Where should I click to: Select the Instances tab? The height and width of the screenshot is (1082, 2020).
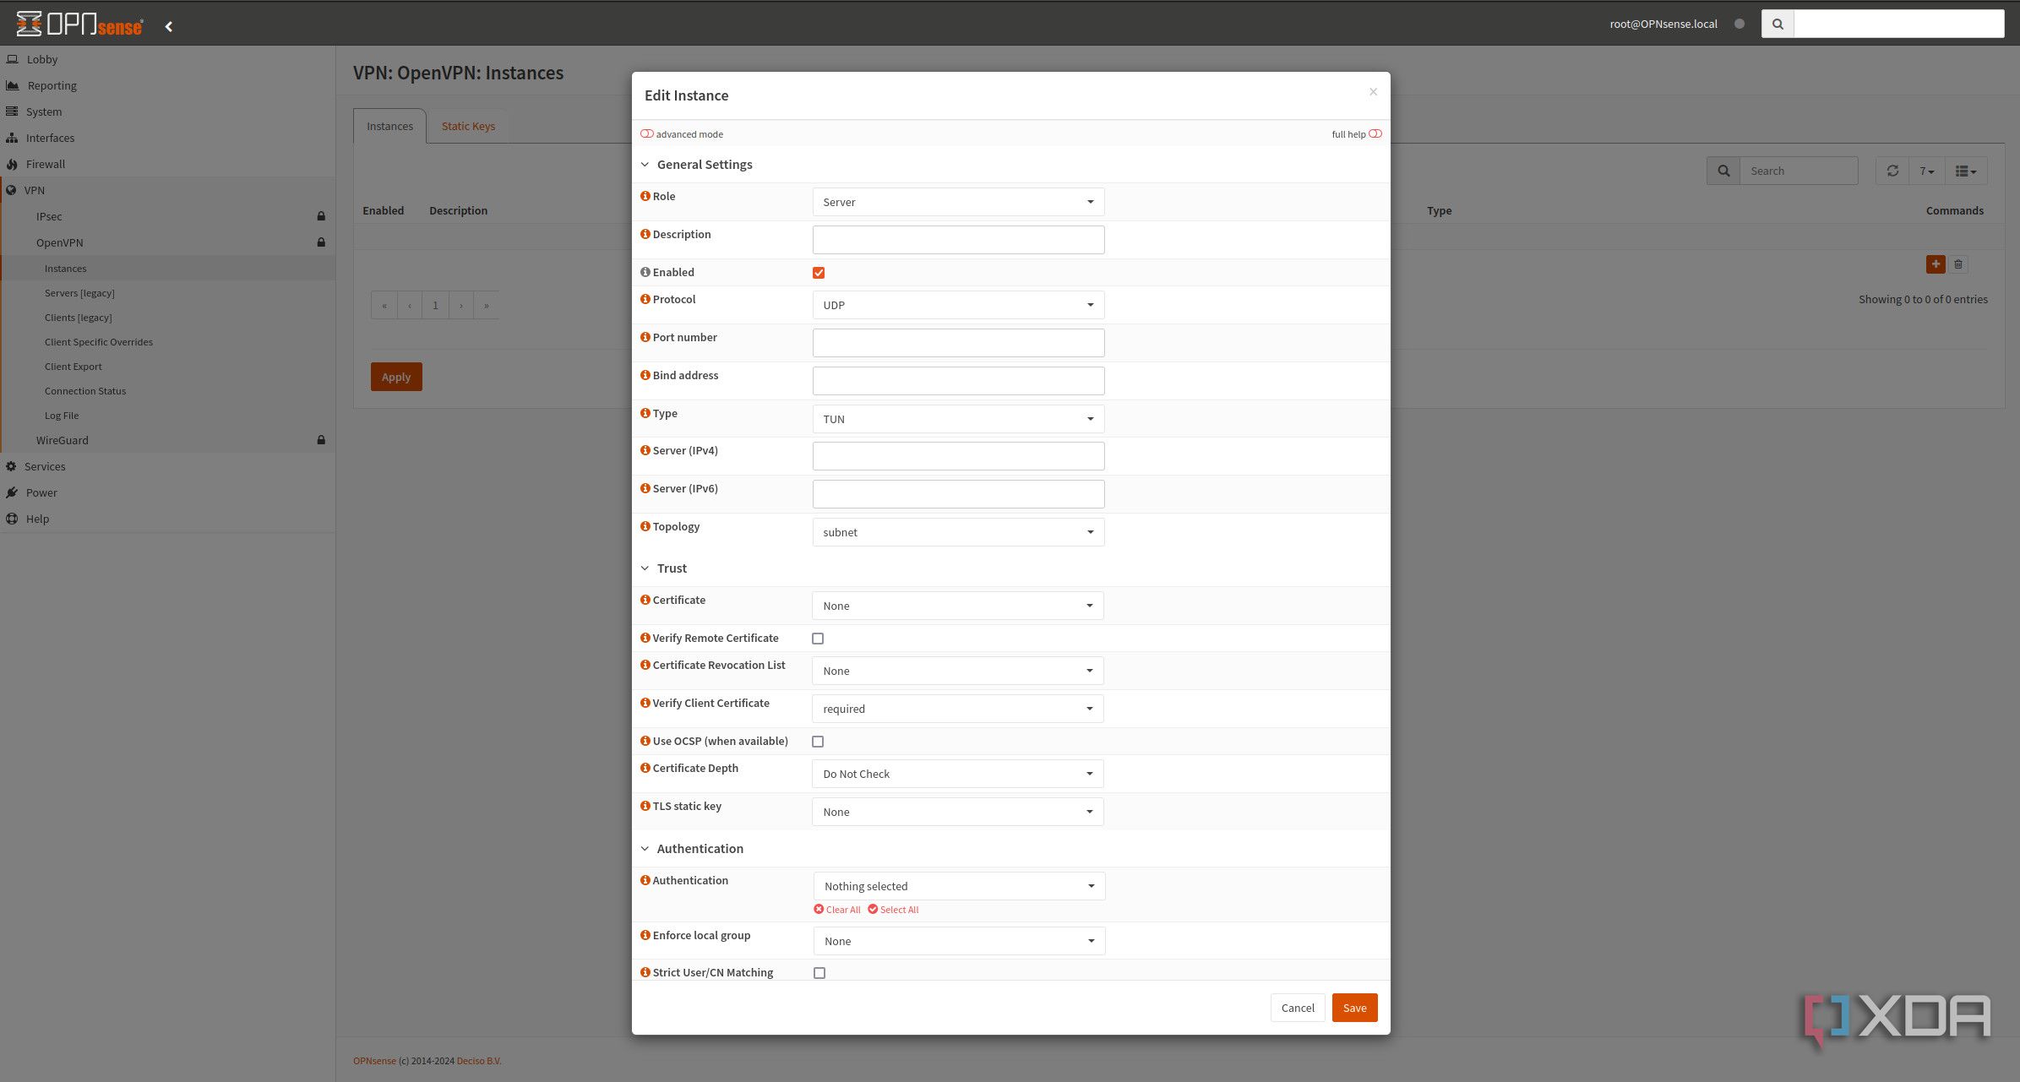(389, 126)
